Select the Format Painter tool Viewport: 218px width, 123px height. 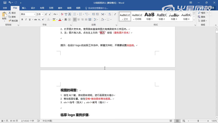coord(13,21)
